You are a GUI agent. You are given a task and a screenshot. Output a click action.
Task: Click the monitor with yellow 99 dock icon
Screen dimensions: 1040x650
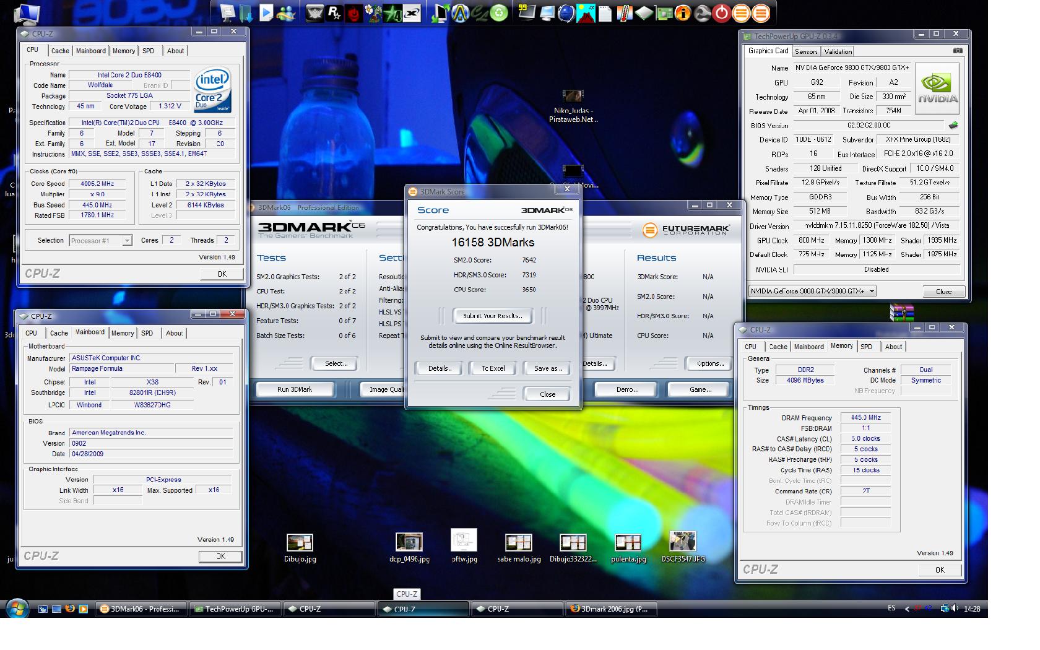pyautogui.click(x=527, y=12)
